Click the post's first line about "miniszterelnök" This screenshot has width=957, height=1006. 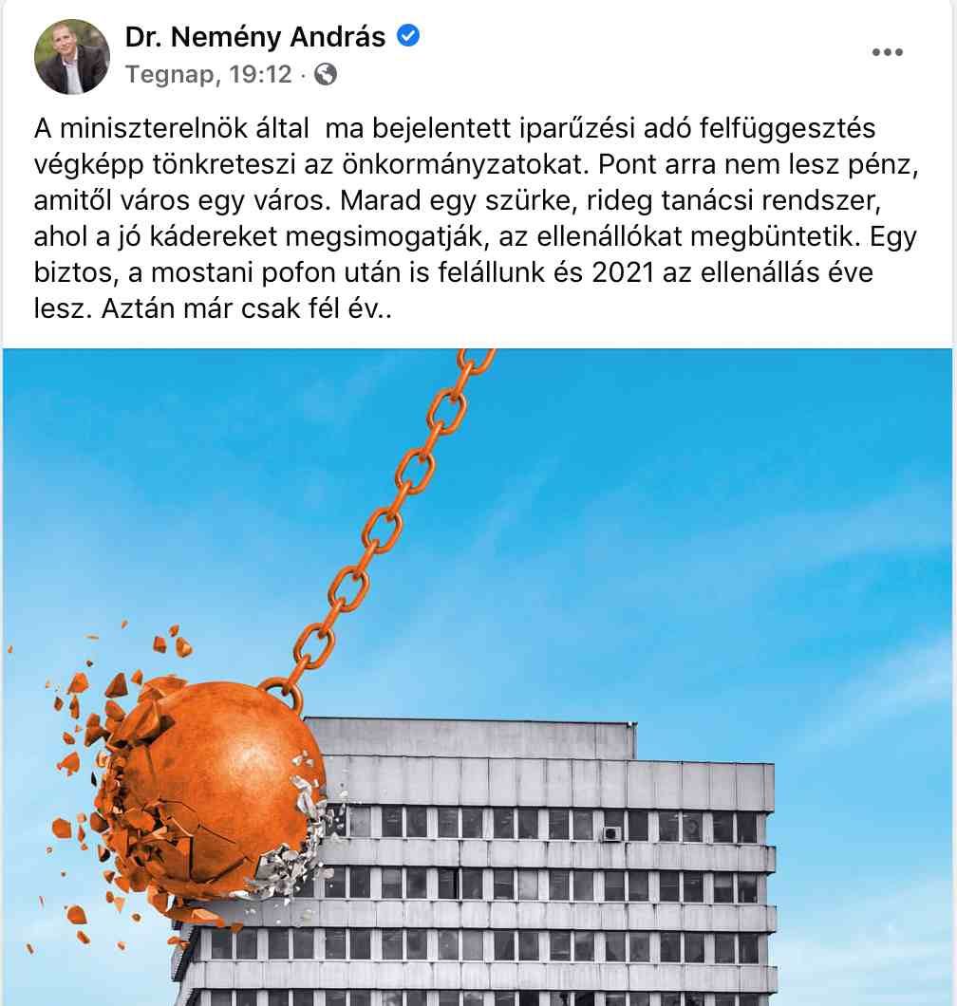pyautogui.click(x=455, y=128)
